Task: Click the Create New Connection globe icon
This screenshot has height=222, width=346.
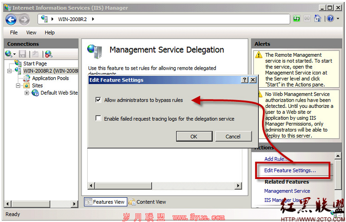Action: (x=9, y=54)
